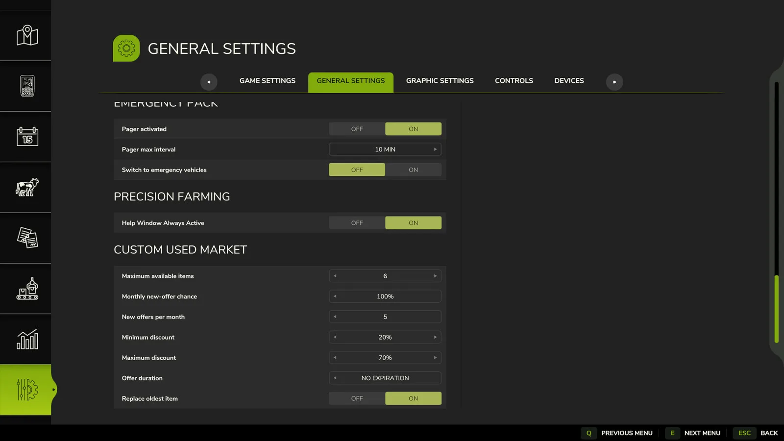The height and width of the screenshot is (441, 784).
Task: Click Previous Menu Q button
Action: pyautogui.click(x=617, y=433)
